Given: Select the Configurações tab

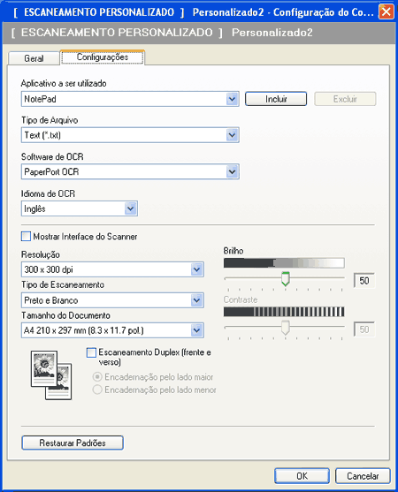Looking at the screenshot, I should (103, 57).
